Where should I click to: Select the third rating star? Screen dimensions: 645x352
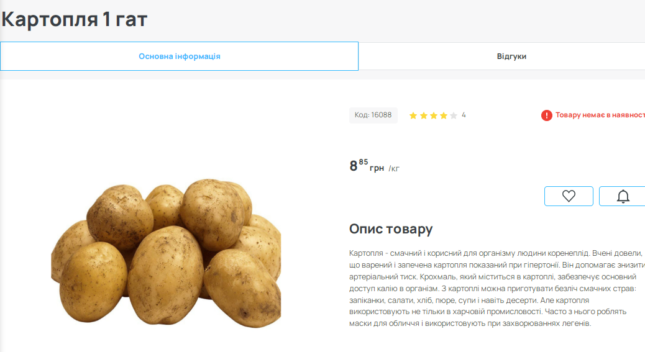click(434, 115)
